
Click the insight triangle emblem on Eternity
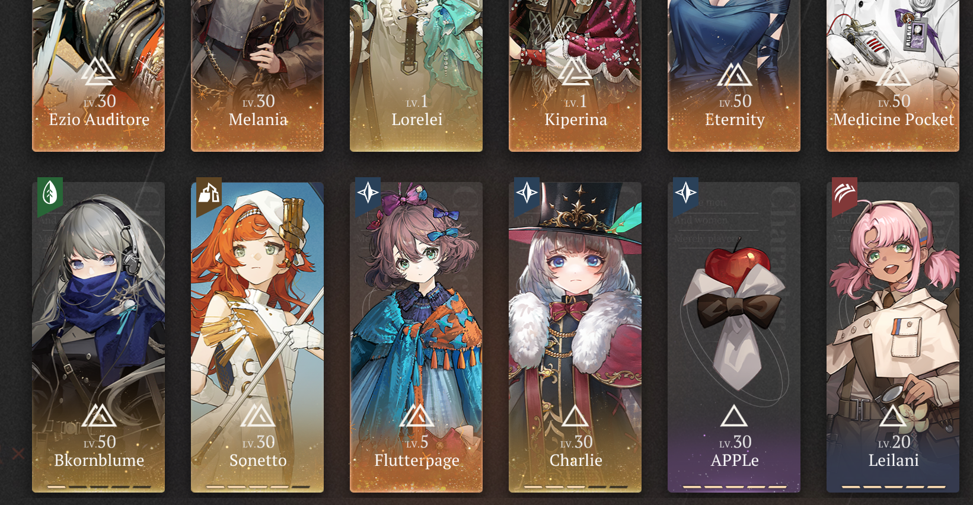[735, 75]
